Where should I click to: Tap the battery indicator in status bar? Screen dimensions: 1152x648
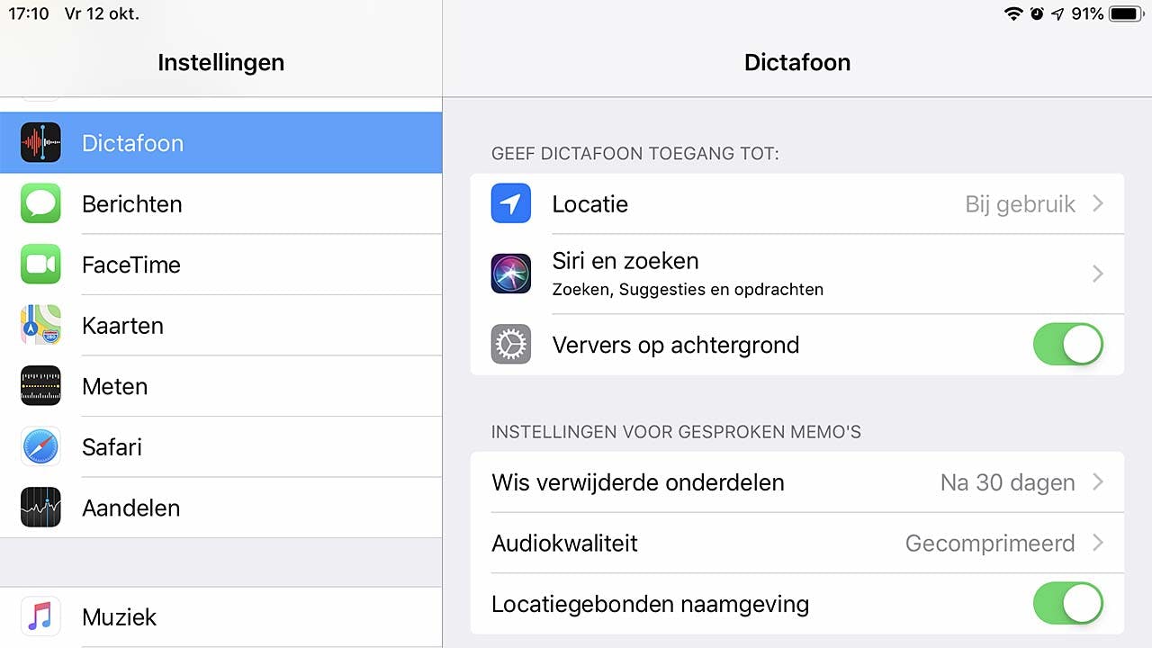pos(1126,13)
